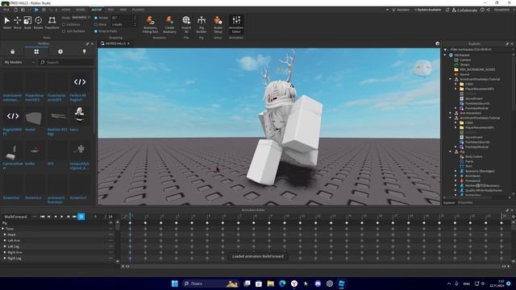Click the Filter workspace search field
The width and height of the screenshot is (516, 290).
(x=479, y=49)
